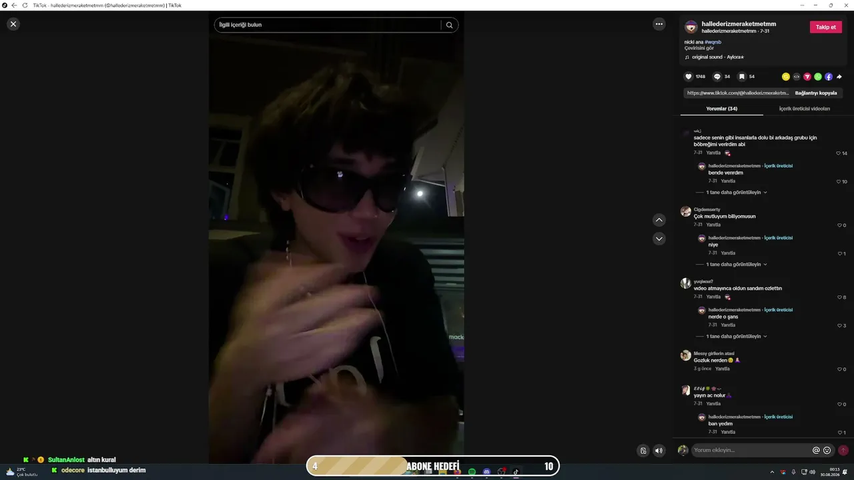Like the 'nerde o şans' reply

coord(840,326)
